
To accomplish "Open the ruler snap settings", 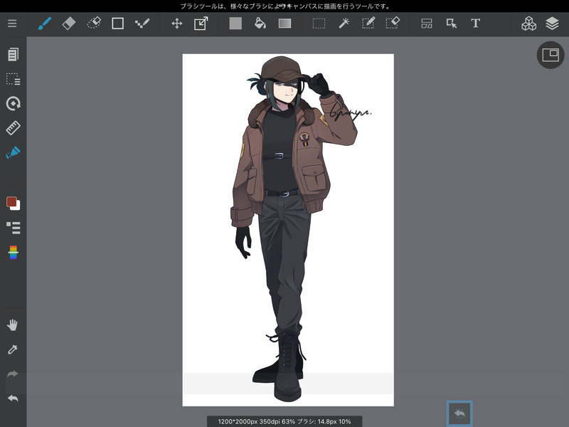I will [13, 128].
